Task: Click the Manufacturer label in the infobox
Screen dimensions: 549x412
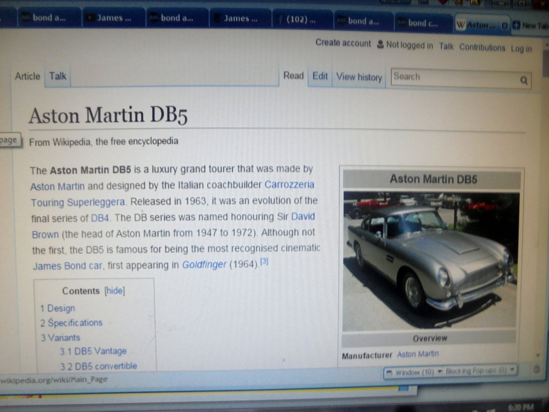Action: tap(367, 356)
